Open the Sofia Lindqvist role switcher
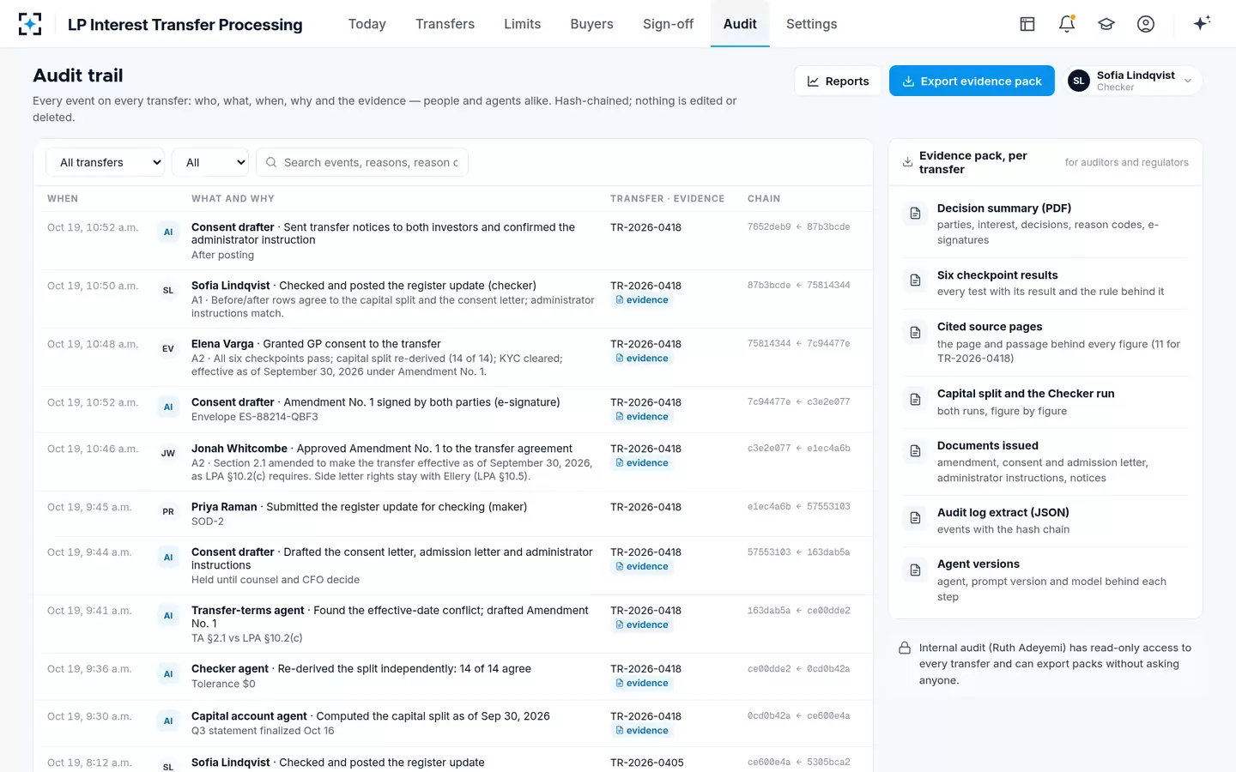Screen dimensions: 1236x772 [x=1132, y=81]
